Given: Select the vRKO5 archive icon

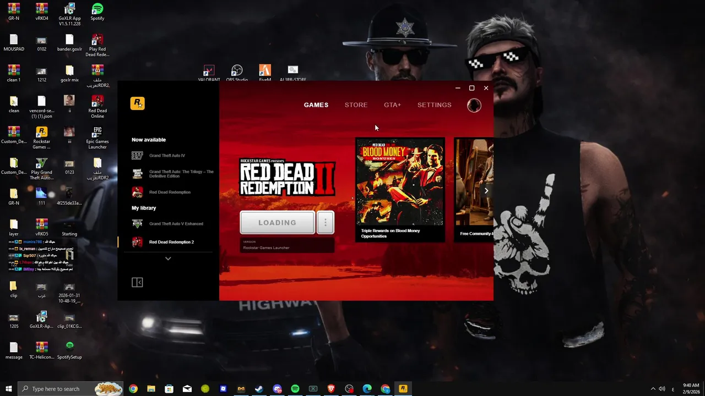Looking at the screenshot, I should coord(41,228).
